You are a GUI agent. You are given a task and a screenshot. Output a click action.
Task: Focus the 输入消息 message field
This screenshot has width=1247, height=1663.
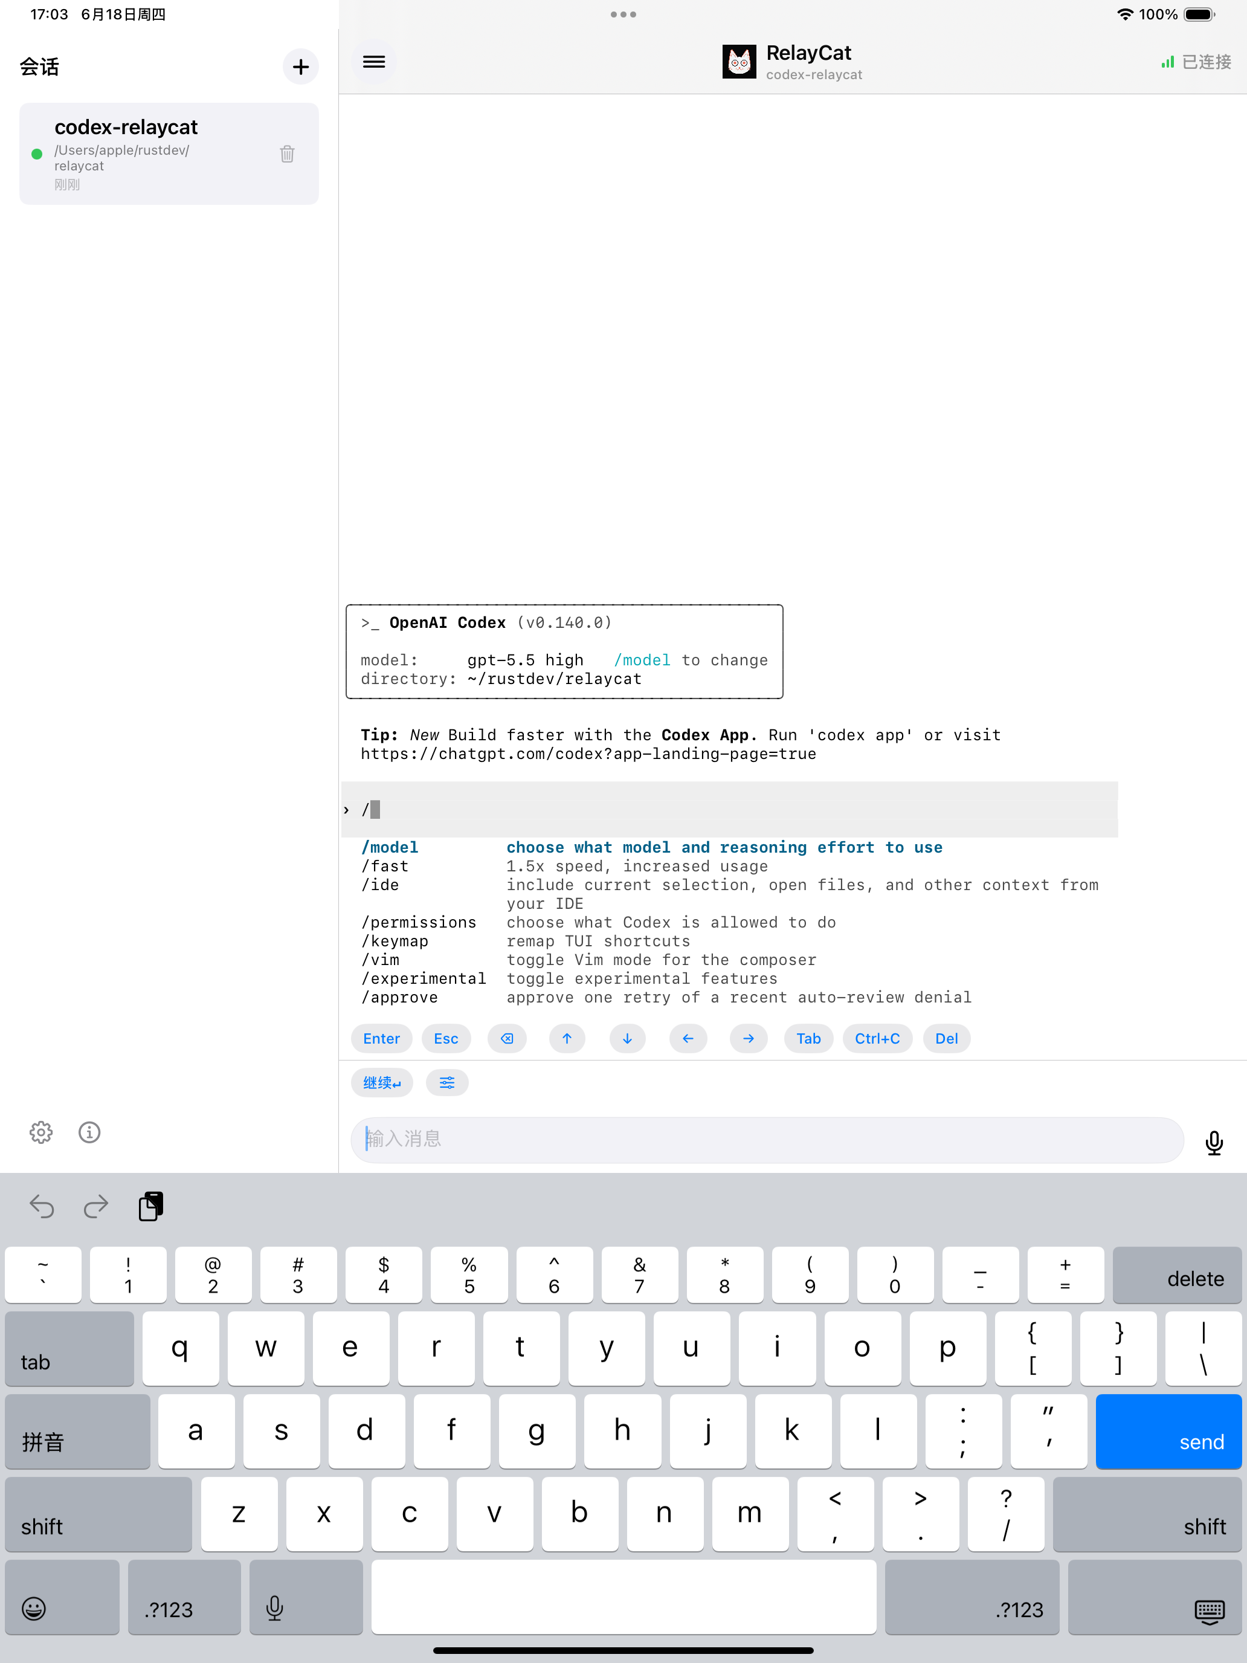[x=767, y=1139]
